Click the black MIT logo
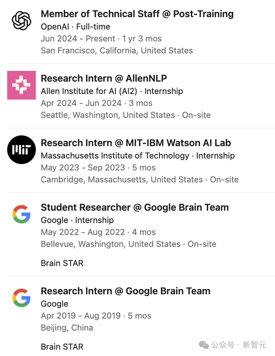Screen dimensions: 275x356 pyautogui.click(x=21, y=149)
